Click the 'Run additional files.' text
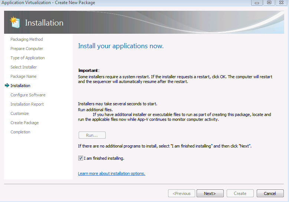 tap(95, 110)
